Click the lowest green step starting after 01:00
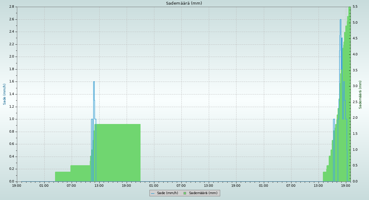Image resolution: width=369 pixels, height=200 pixels. [63, 176]
